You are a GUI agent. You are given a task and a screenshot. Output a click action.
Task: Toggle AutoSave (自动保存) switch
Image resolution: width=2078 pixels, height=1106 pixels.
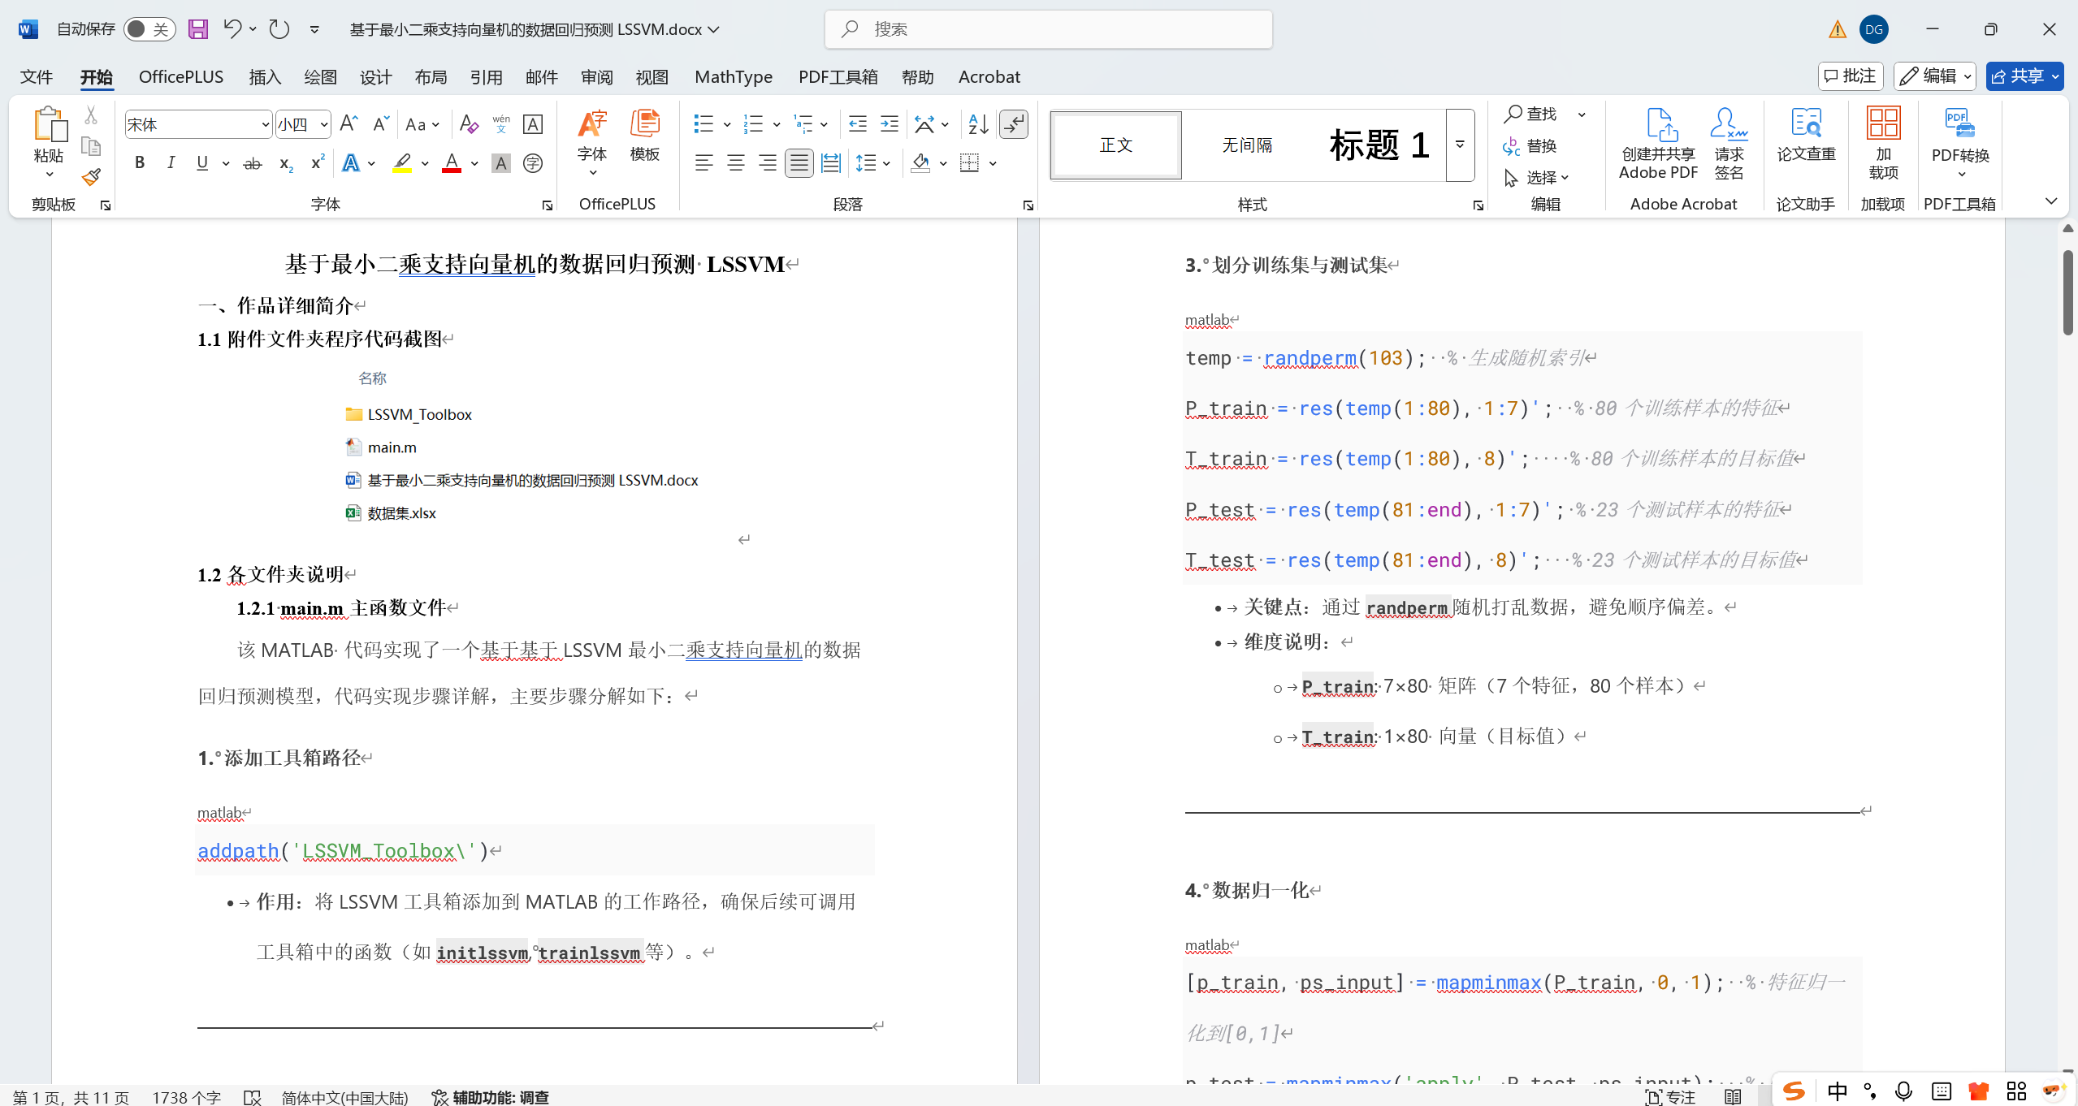pos(149,29)
